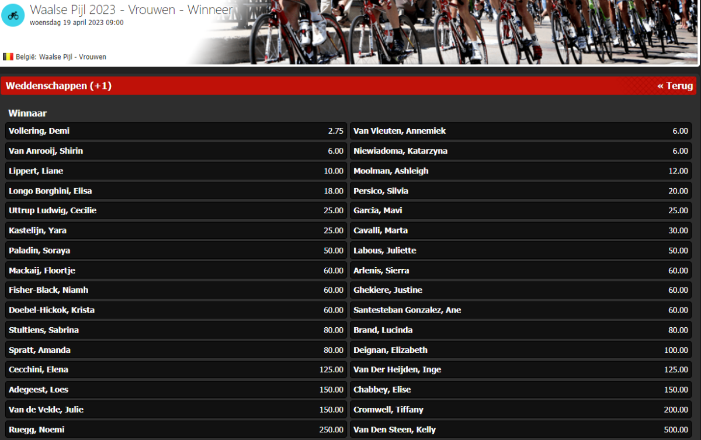Image resolution: width=701 pixels, height=440 pixels.
Task: Go back via the Terug link
Action: [x=675, y=86]
